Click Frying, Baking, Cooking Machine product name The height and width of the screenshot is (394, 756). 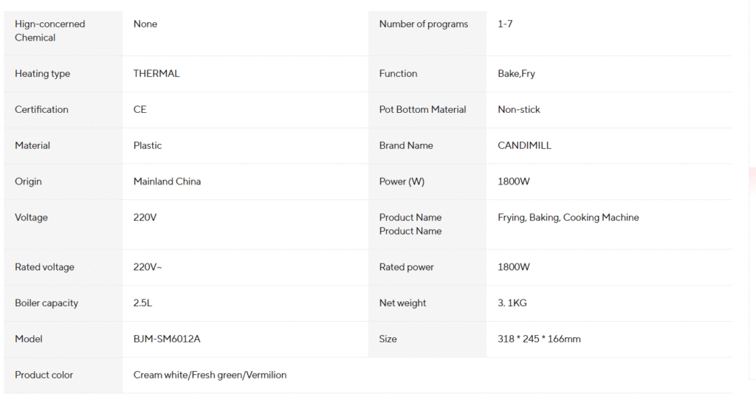pos(568,217)
